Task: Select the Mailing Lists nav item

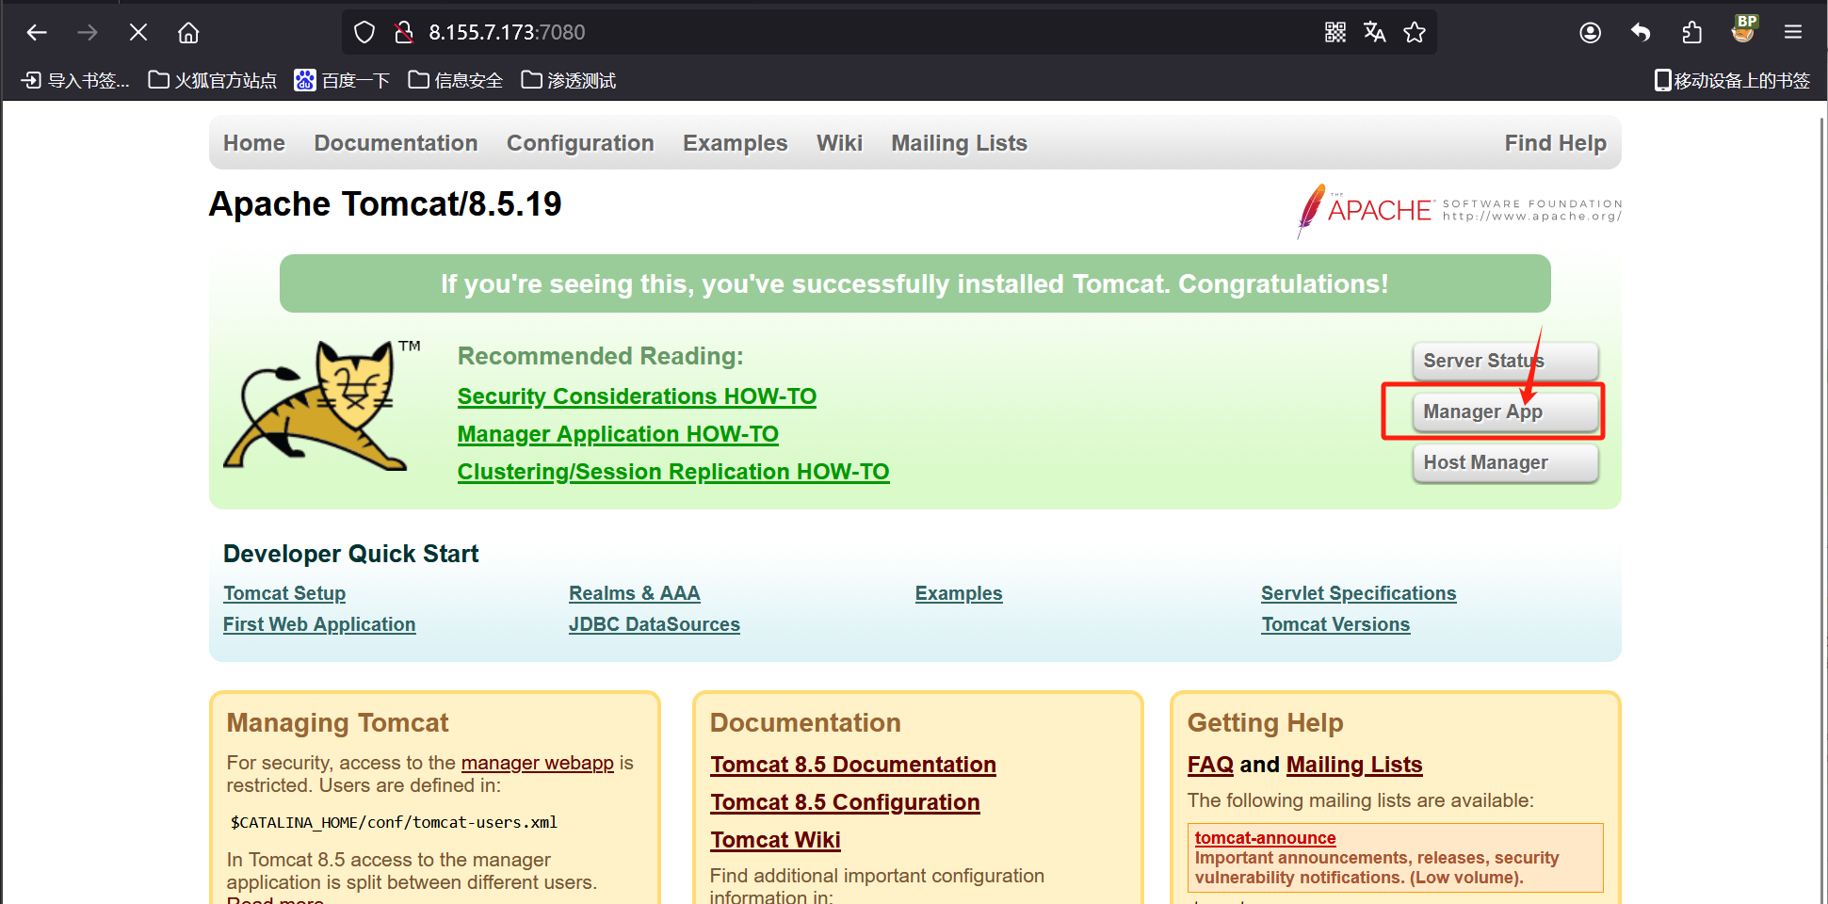Action: tap(960, 143)
